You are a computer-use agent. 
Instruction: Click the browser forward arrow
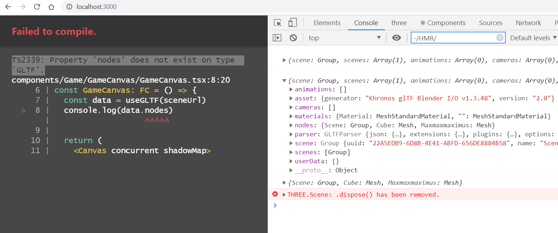(x=22, y=7)
